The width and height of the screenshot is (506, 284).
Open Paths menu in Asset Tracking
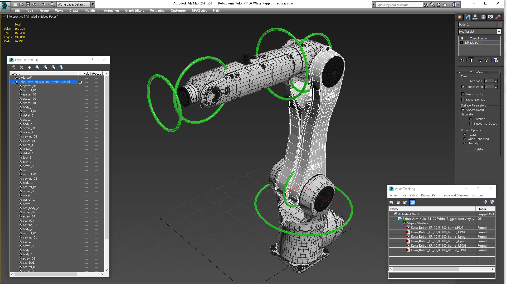click(x=413, y=195)
